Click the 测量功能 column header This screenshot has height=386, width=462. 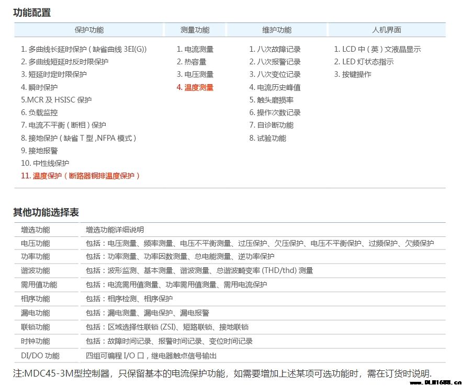pyautogui.click(x=195, y=30)
